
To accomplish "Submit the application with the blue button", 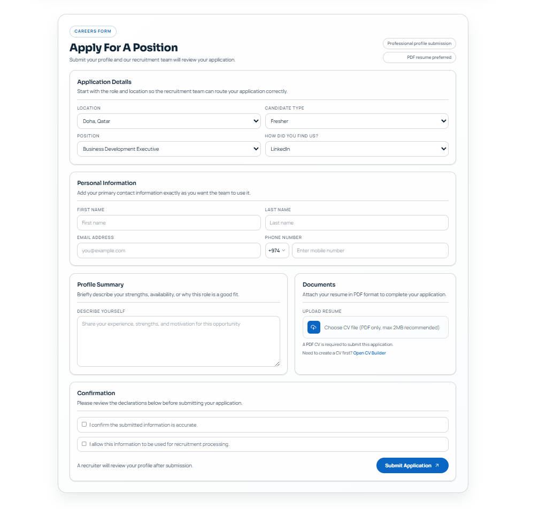I will 412,466.
